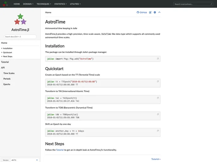Jump to Installation section in sidebar
This screenshot has width=217, height=162.
click(8, 48)
